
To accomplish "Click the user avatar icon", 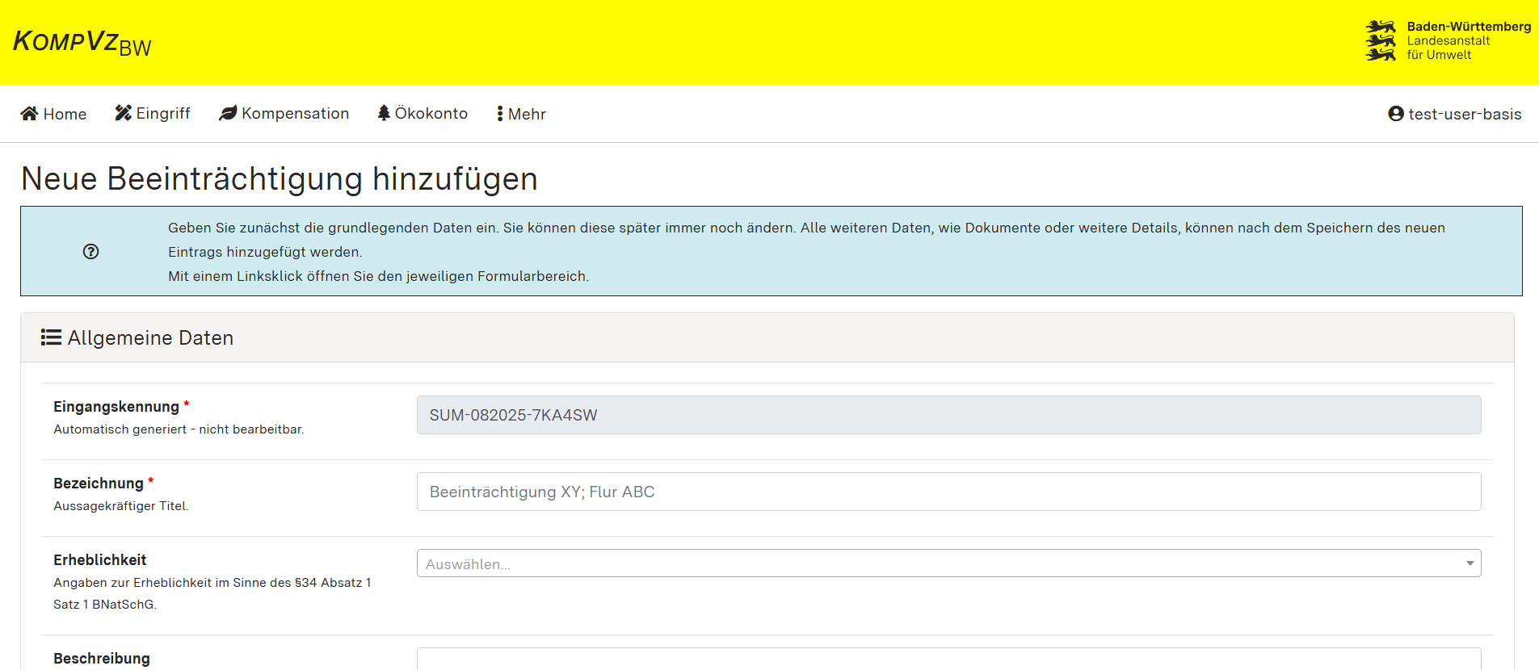I will [1395, 114].
